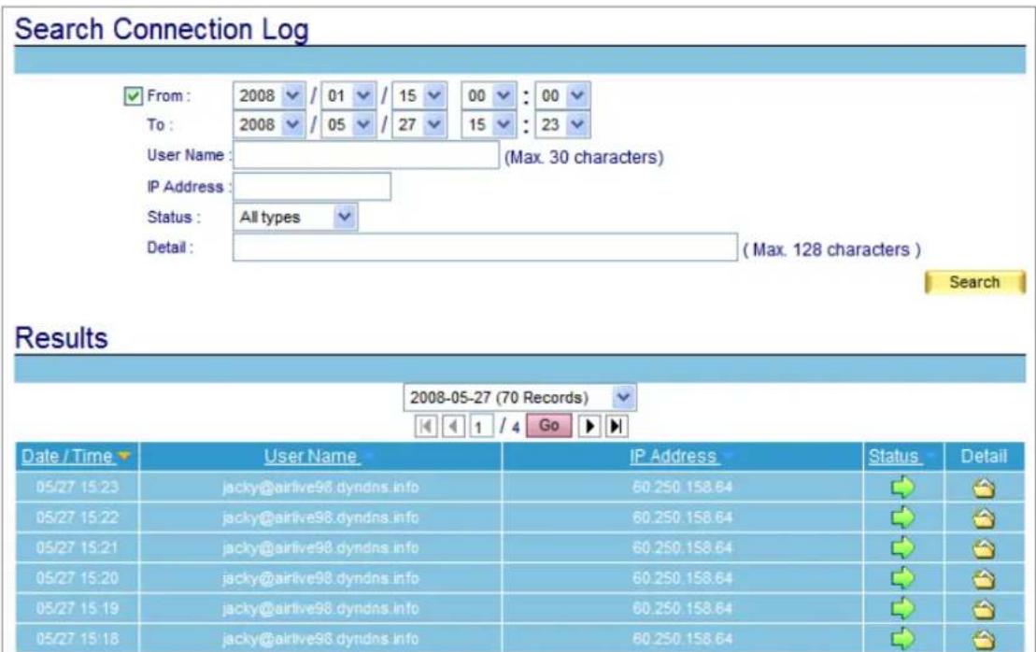Go to the next results page
Viewport: 1036px width, 652px height.
(589, 426)
